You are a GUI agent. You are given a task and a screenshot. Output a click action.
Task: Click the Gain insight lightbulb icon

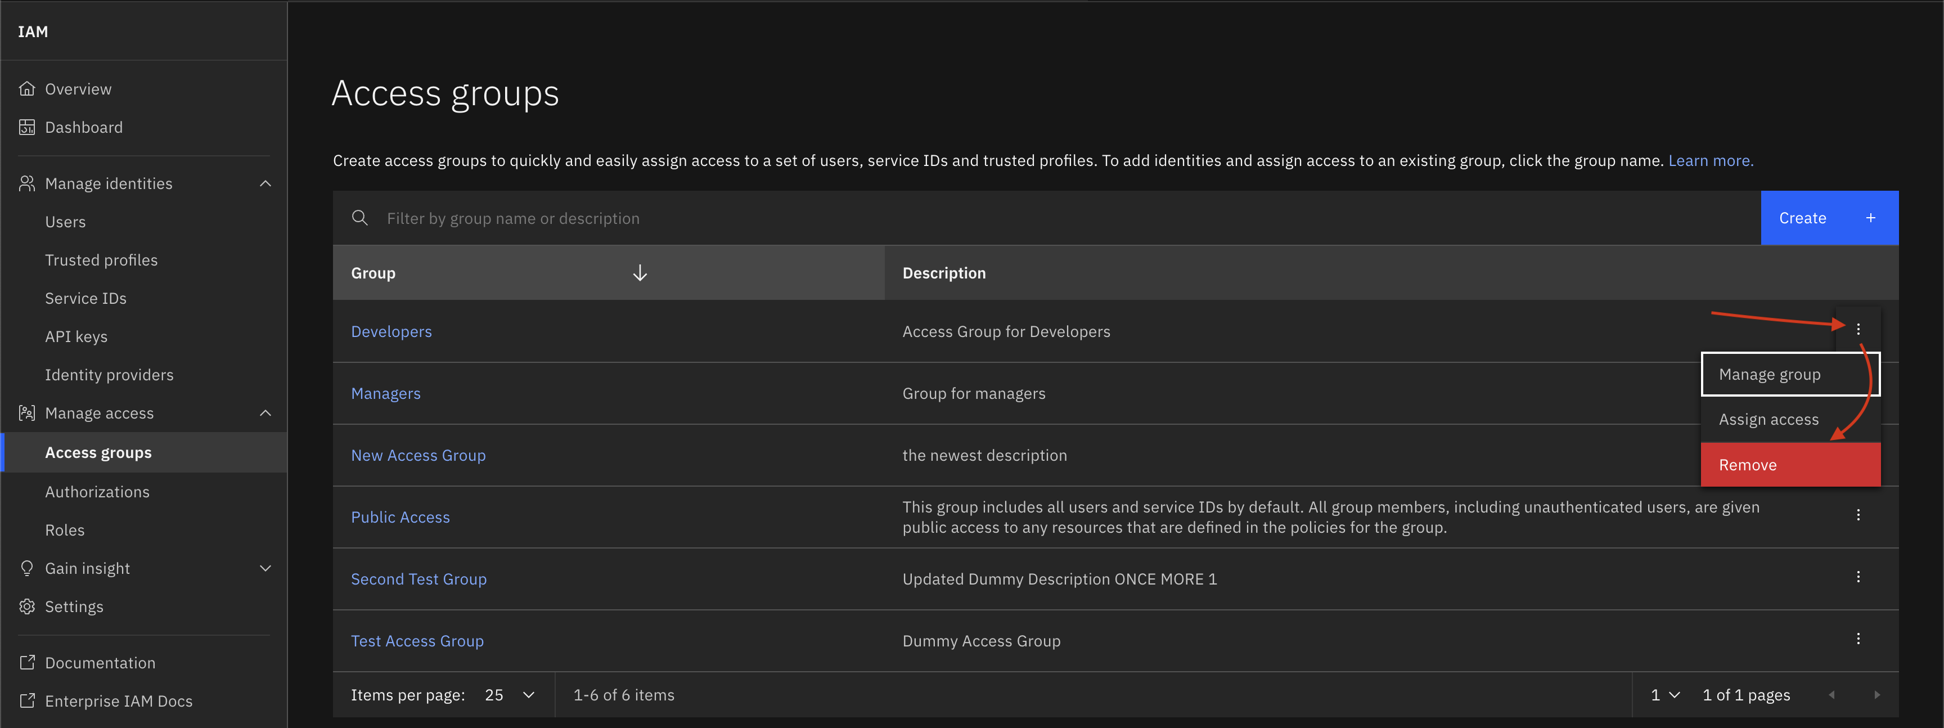[27, 568]
